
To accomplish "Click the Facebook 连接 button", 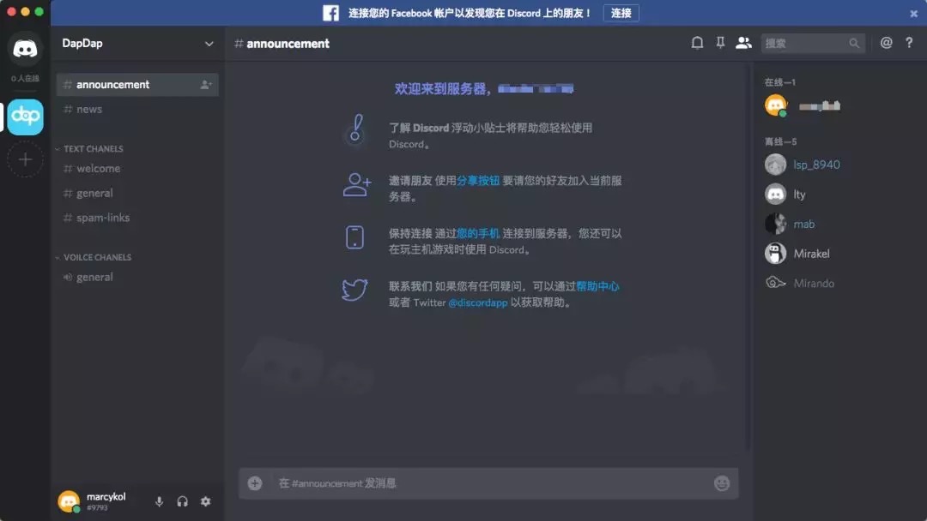I will (621, 13).
